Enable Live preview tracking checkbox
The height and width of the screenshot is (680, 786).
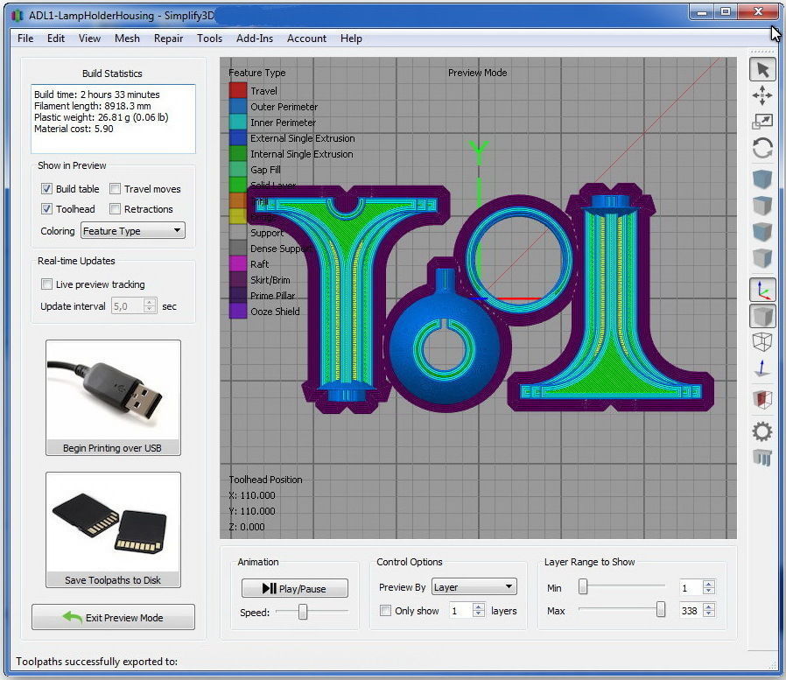(46, 284)
